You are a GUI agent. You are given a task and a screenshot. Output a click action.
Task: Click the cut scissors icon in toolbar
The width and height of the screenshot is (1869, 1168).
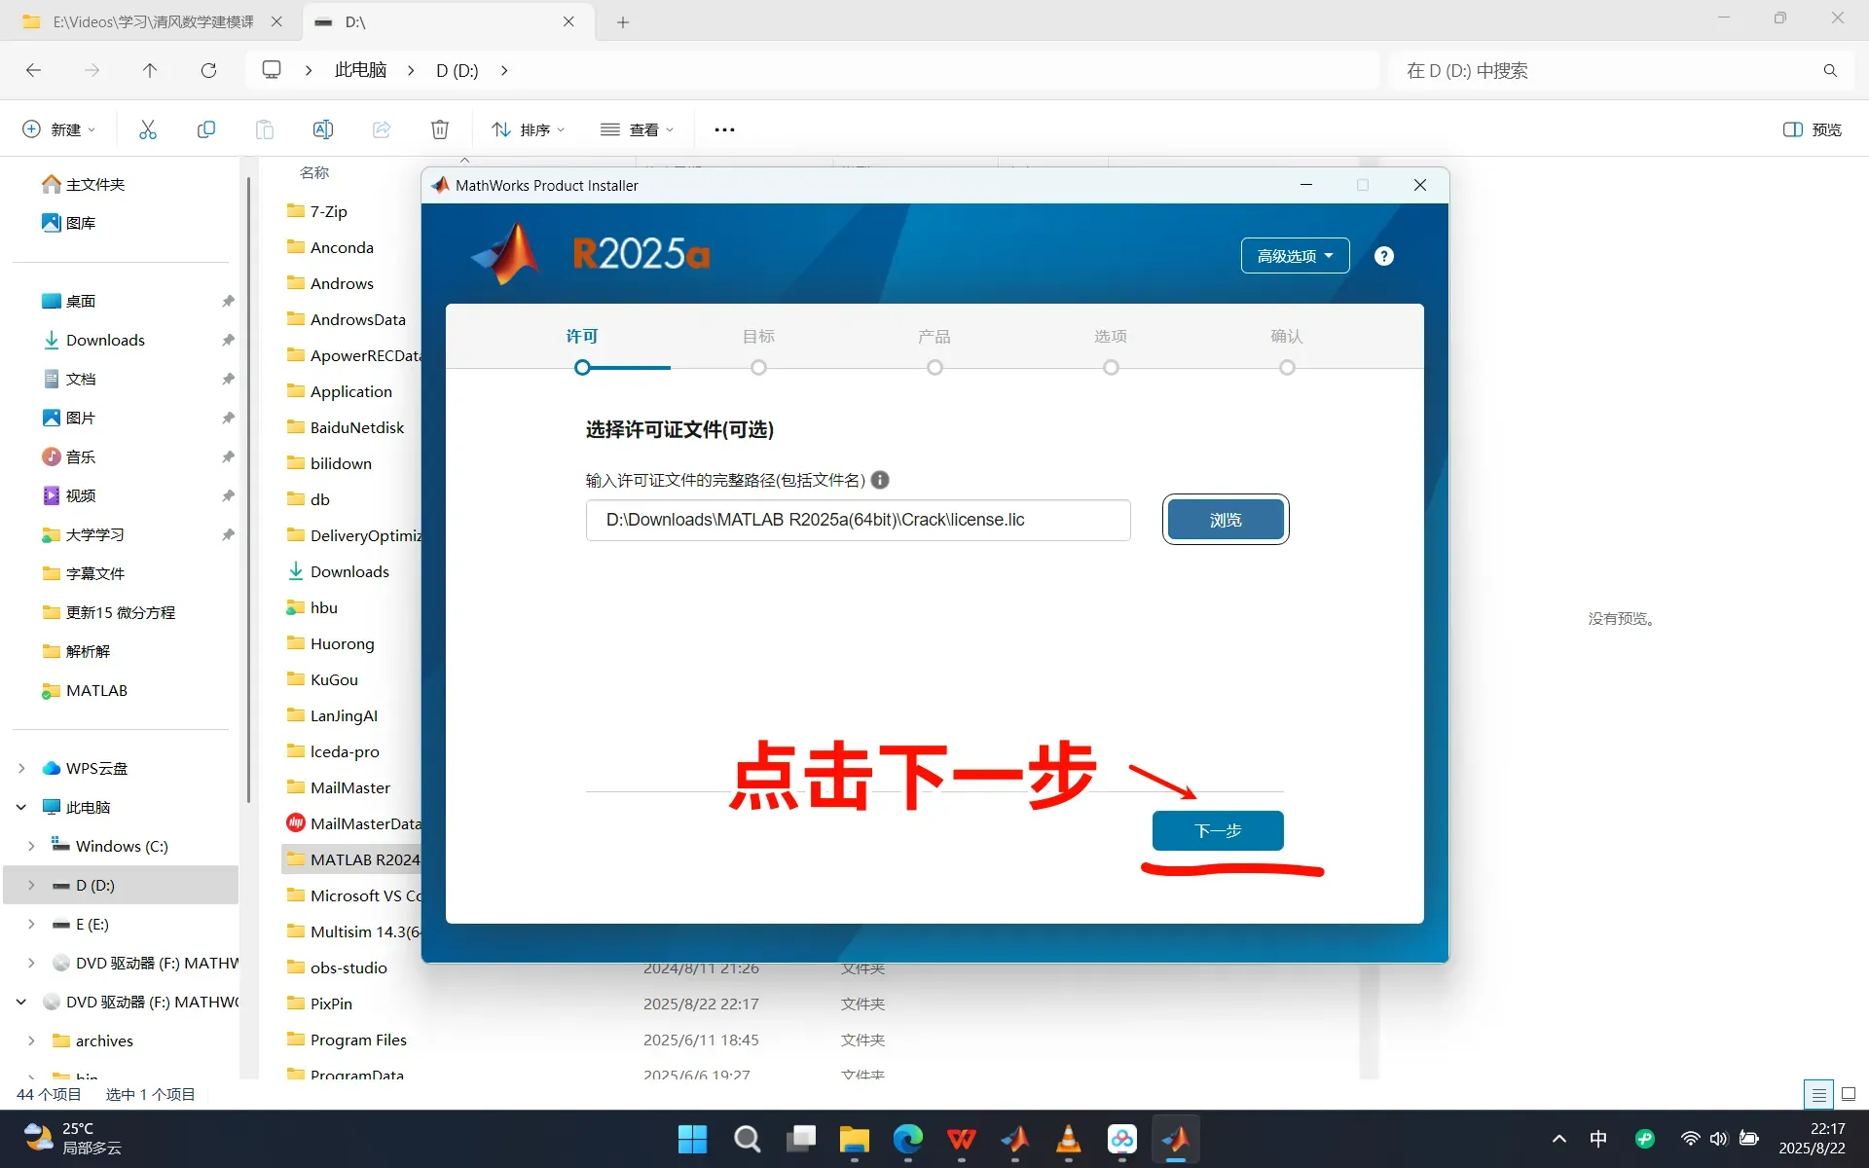(x=148, y=129)
